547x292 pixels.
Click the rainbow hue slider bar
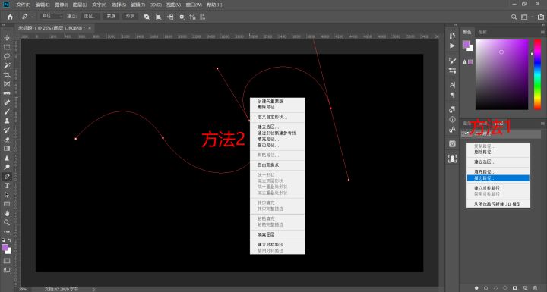pyautogui.click(x=538, y=74)
